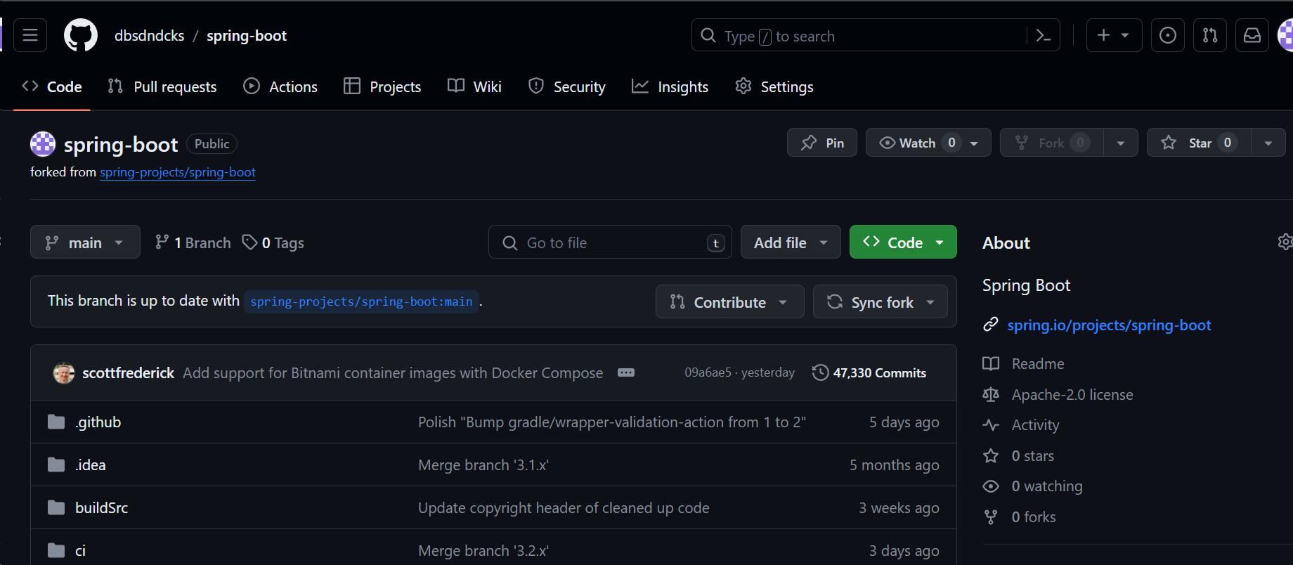Image resolution: width=1293 pixels, height=565 pixels.
Task: Click the dbsdndcks owner link
Action: point(150,35)
